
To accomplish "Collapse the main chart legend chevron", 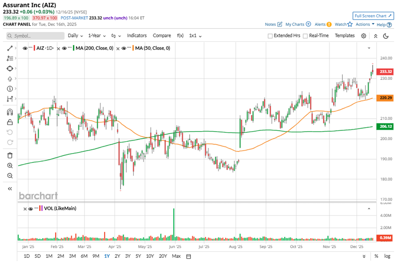I will pyautogui.click(x=369, y=48).
